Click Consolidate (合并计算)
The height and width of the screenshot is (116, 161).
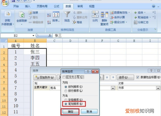point(117,17)
